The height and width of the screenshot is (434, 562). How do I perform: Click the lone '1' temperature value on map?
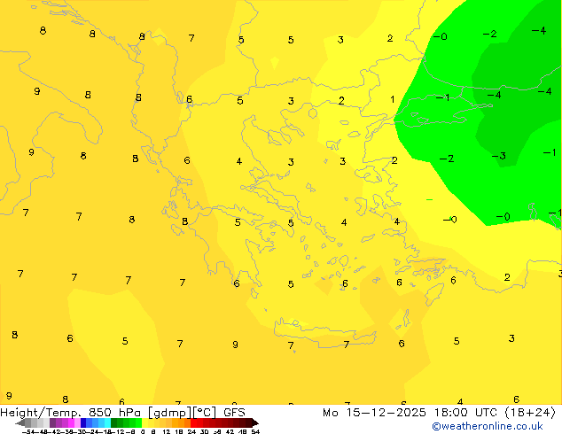[393, 99]
